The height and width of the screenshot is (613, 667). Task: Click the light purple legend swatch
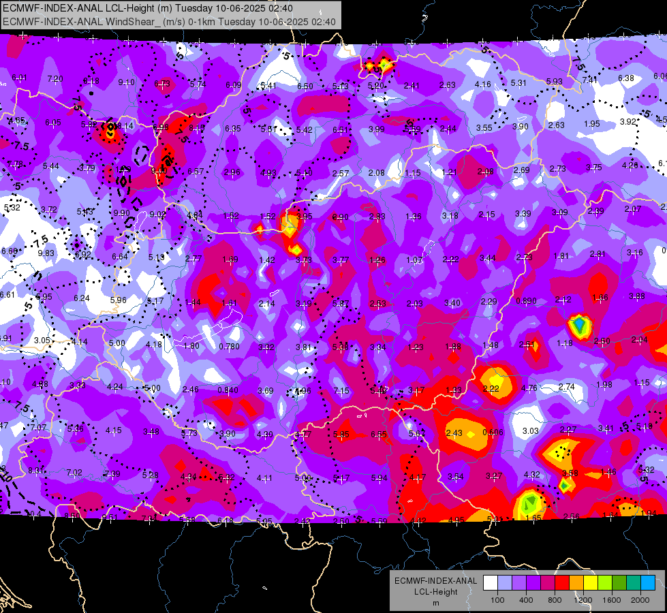pyautogui.click(x=519, y=583)
